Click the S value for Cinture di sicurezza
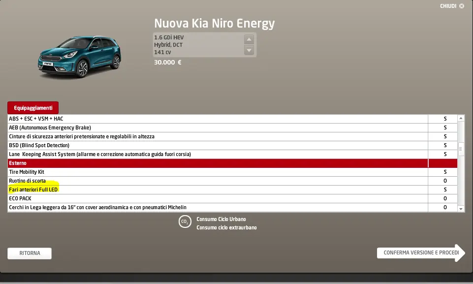This screenshot has width=473, height=284. [x=445, y=136]
